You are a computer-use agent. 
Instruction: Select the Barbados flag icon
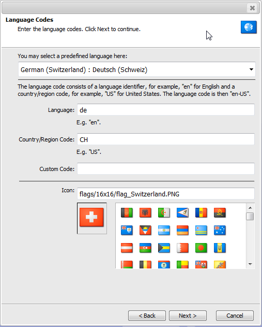[220, 248]
